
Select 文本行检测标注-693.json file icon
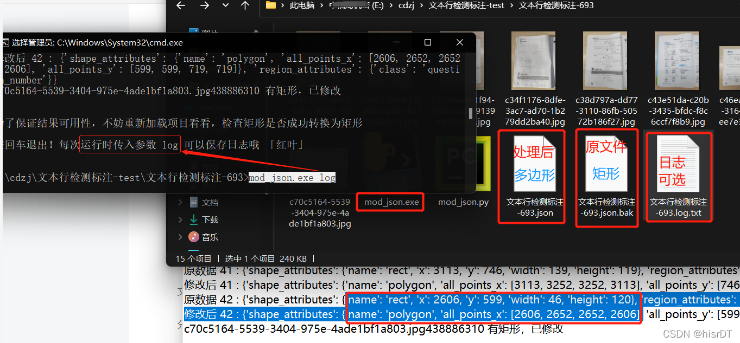tap(535, 163)
